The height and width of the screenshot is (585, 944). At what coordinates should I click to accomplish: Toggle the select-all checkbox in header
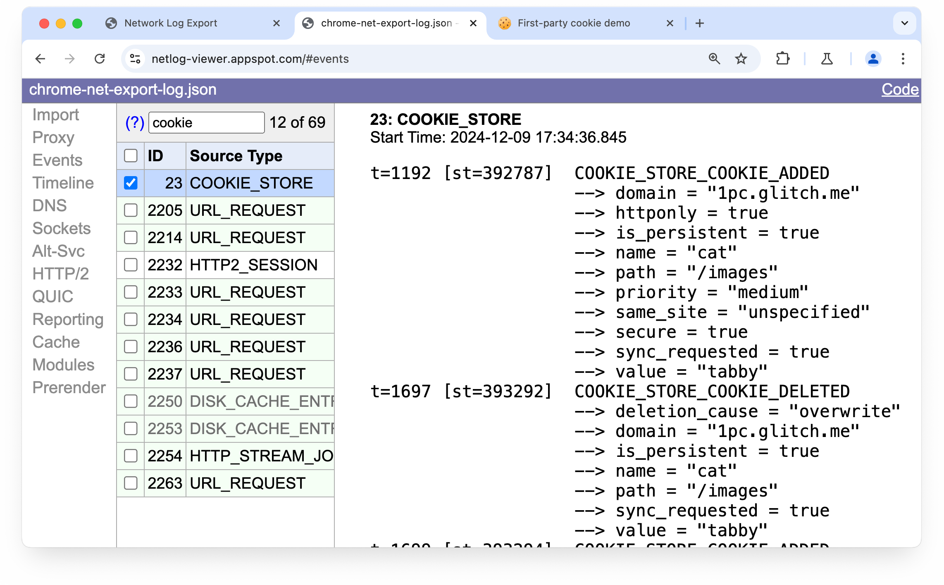pos(131,157)
